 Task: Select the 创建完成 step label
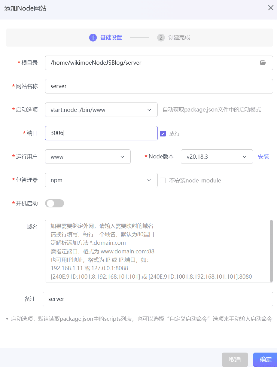pyautogui.click(x=179, y=38)
